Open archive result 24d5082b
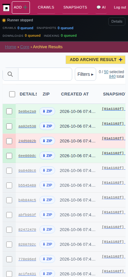Image resolution: width=128 pixels, height=277 pixels. (27, 141)
